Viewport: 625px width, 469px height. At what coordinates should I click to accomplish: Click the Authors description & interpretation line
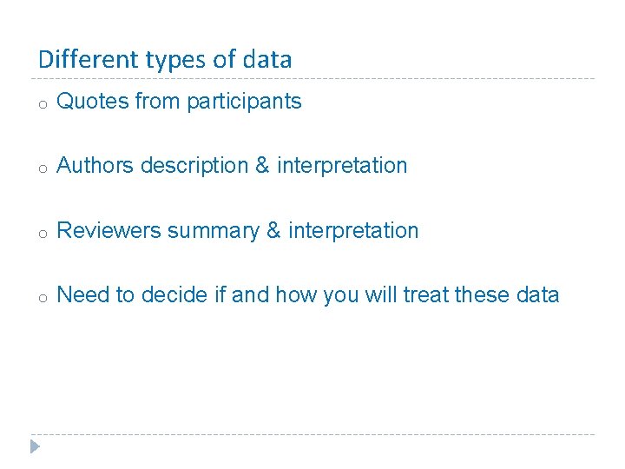click(x=232, y=166)
